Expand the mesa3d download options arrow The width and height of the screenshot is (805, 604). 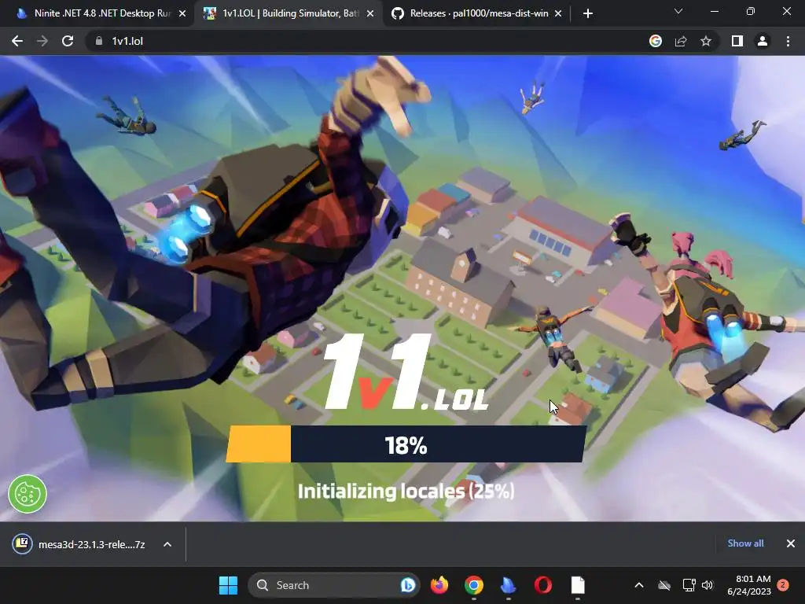point(167,544)
